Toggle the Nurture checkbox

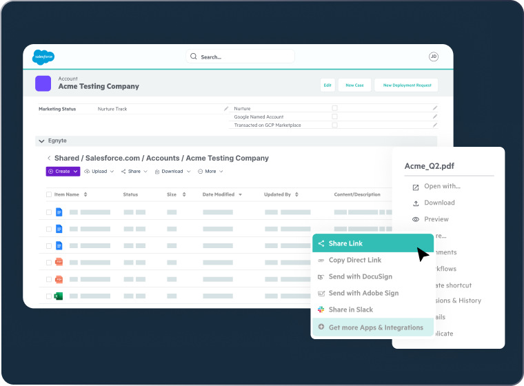click(334, 108)
